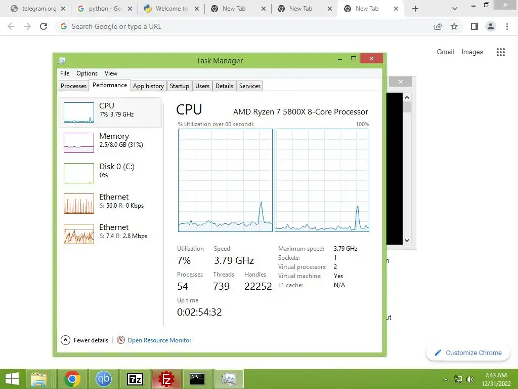This screenshot has height=389, width=518.
Task: Switch to the App history tab
Action: coord(148,86)
